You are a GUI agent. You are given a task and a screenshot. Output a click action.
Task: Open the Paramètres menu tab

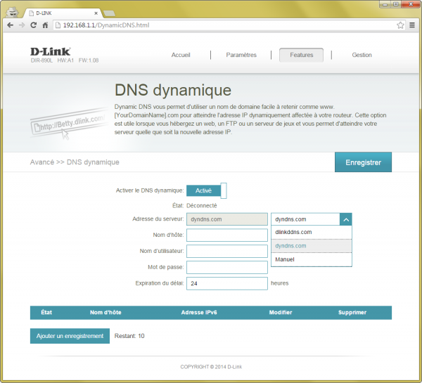pos(241,55)
